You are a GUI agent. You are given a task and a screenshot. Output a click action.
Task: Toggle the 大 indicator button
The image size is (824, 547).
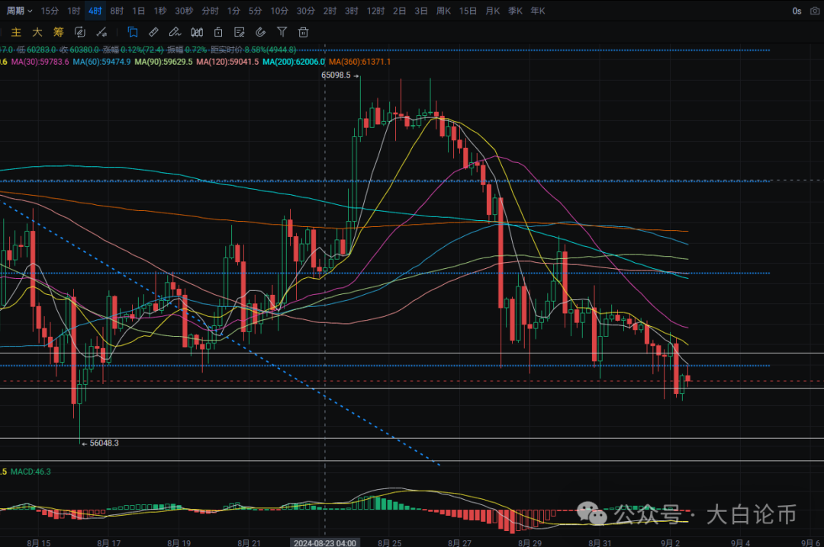(x=37, y=33)
